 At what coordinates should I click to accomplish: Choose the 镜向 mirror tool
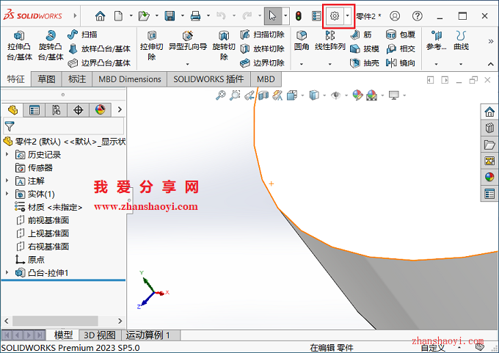point(401,63)
